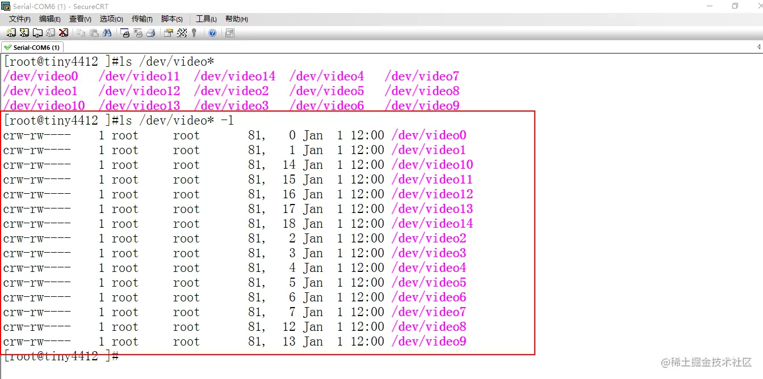Open the 传输(T) menu
Viewport: 763px width, 379px height.
pyautogui.click(x=142, y=19)
